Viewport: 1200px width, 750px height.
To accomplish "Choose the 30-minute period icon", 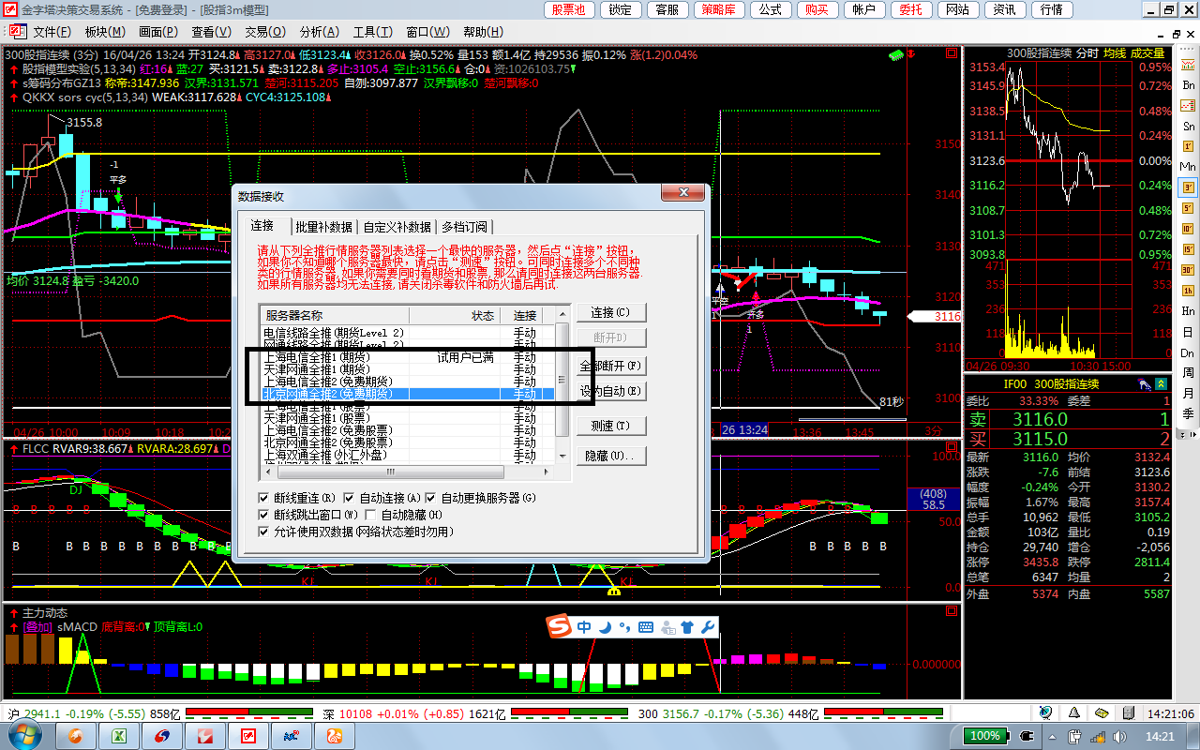I will [1188, 269].
